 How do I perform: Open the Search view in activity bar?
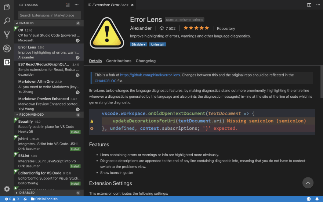[7, 21]
